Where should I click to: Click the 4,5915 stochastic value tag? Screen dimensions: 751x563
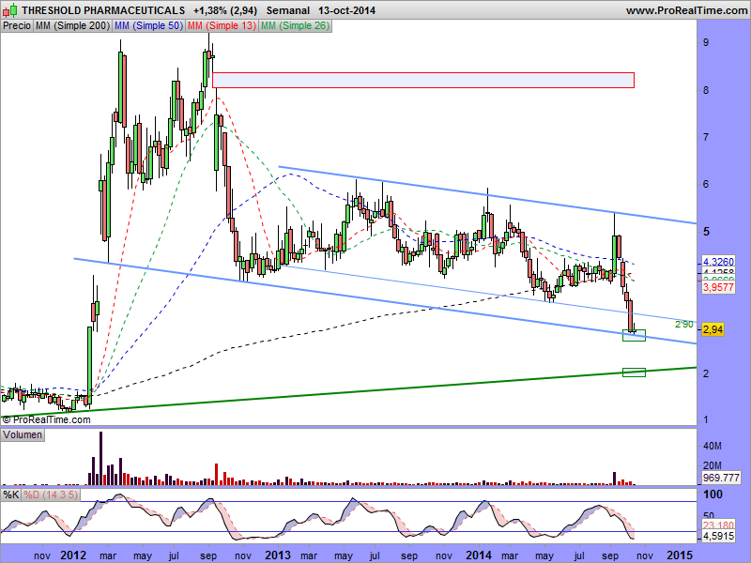point(718,536)
